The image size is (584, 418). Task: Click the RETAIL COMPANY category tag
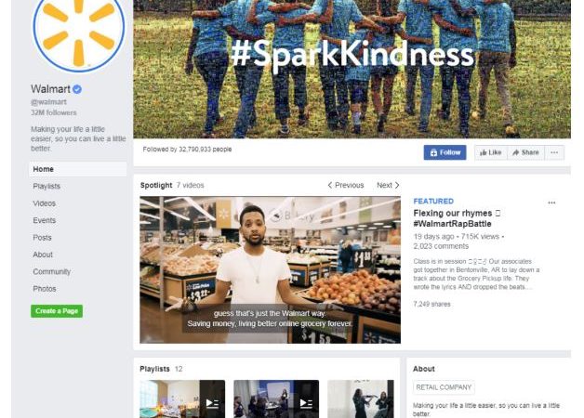444,387
